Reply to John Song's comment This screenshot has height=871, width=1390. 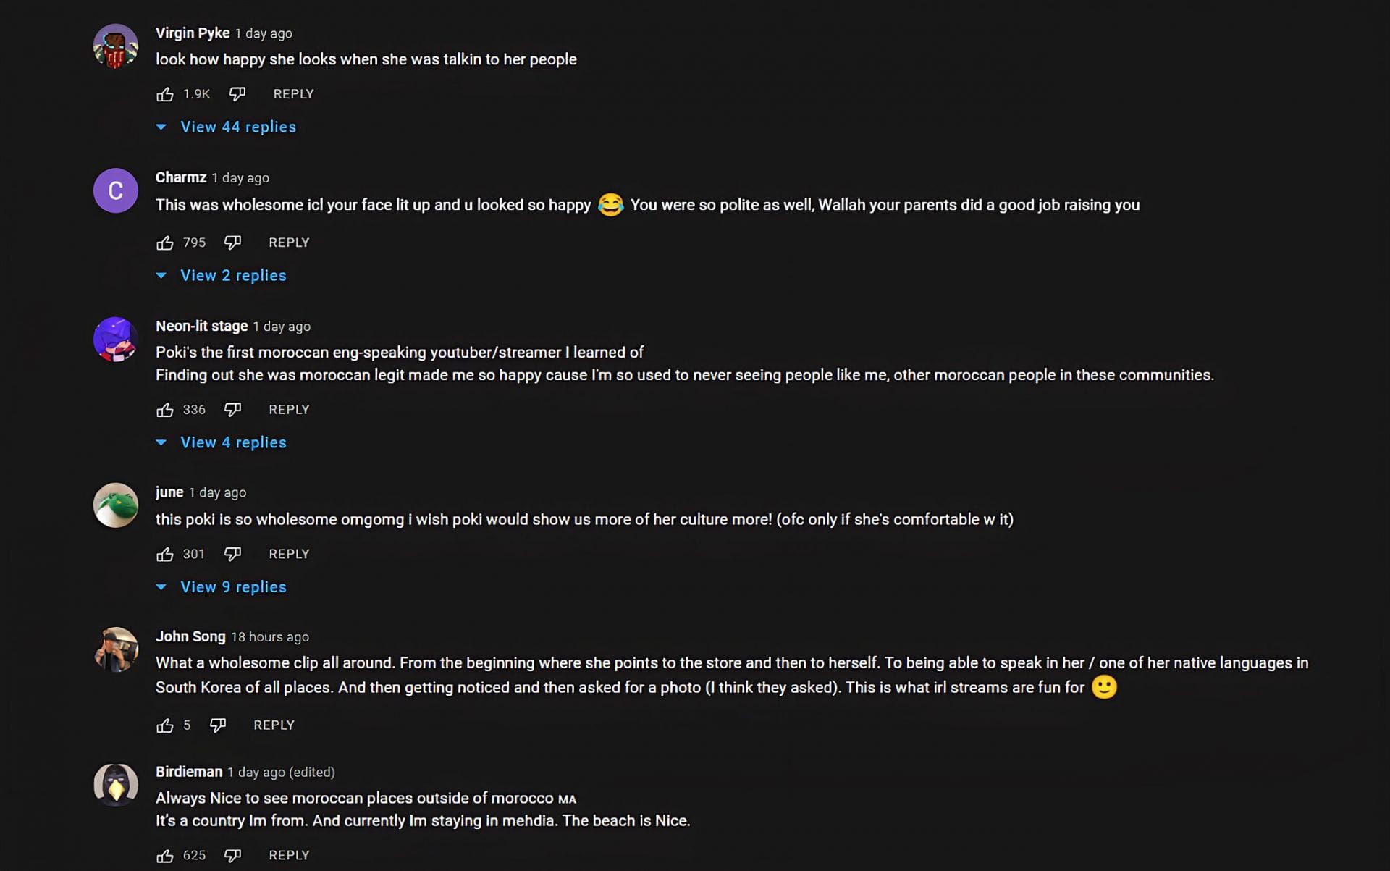point(274,725)
